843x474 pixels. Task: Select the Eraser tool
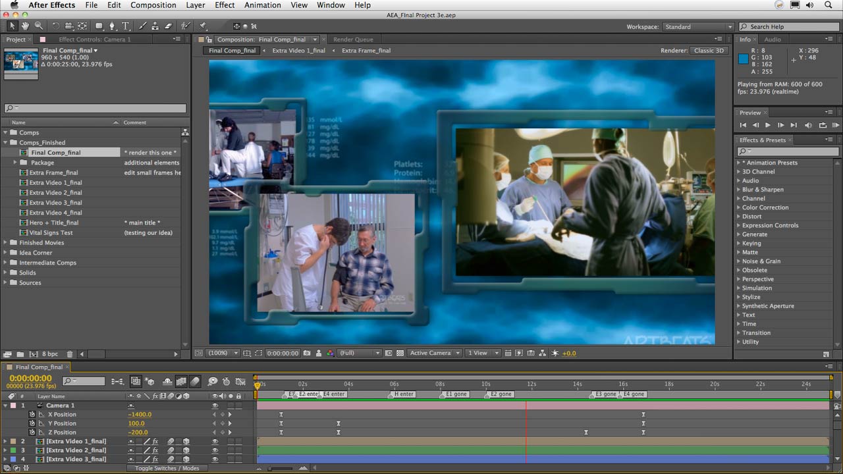coord(168,26)
